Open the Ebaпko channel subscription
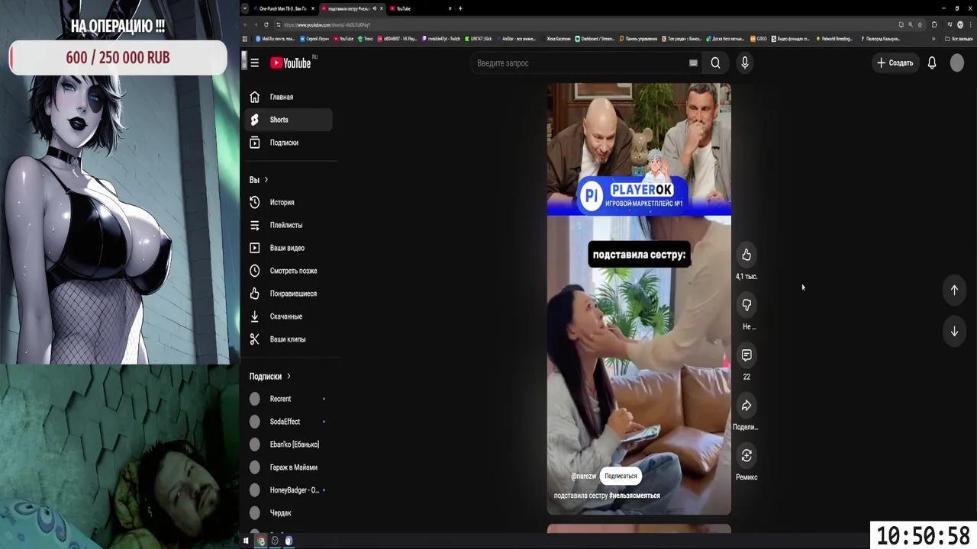Image resolution: width=977 pixels, height=549 pixels. click(x=289, y=445)
